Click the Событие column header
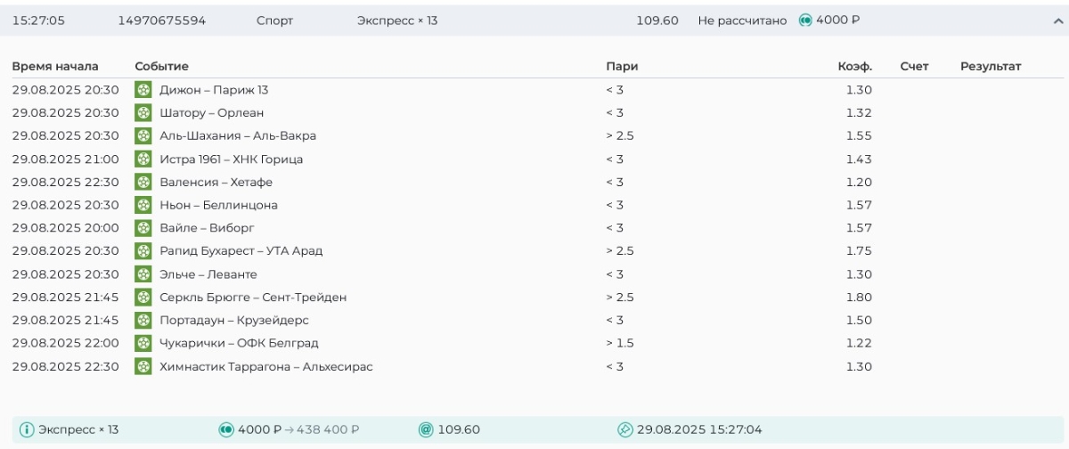The width and height of the screenshot is (1069, 449). coord(161,67)
